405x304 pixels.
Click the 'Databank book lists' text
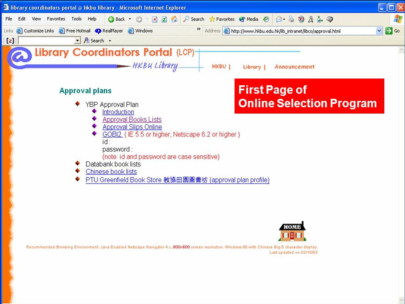pyautogui.click(x=113, y=164)
